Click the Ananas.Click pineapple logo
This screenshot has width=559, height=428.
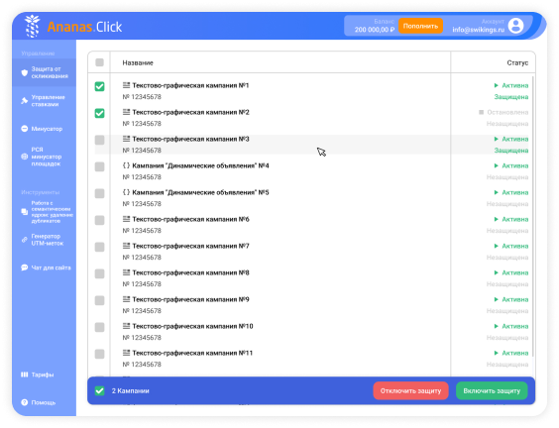[x=33, y=26]
